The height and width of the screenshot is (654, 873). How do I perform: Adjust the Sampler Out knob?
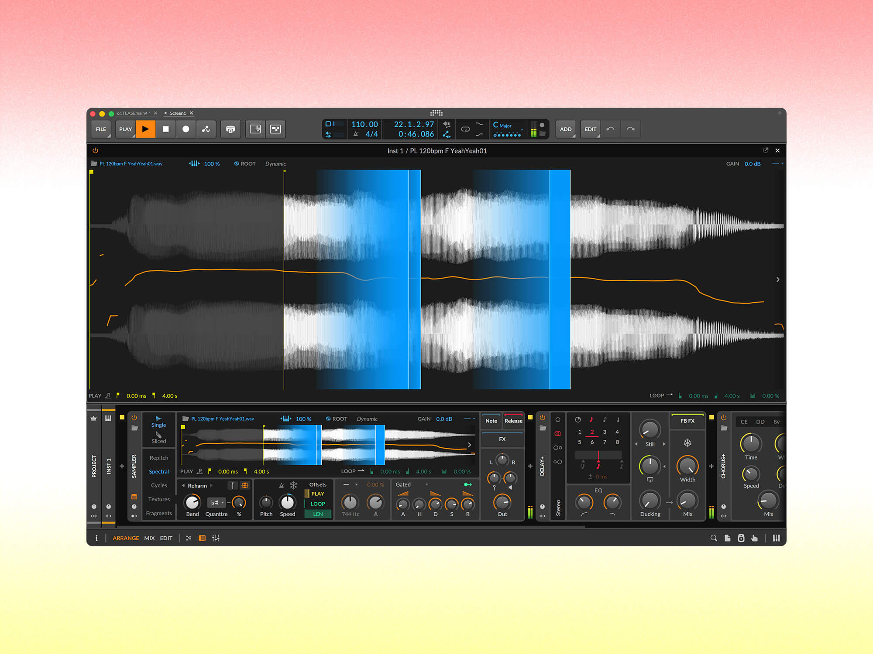[x=502, y=502]
